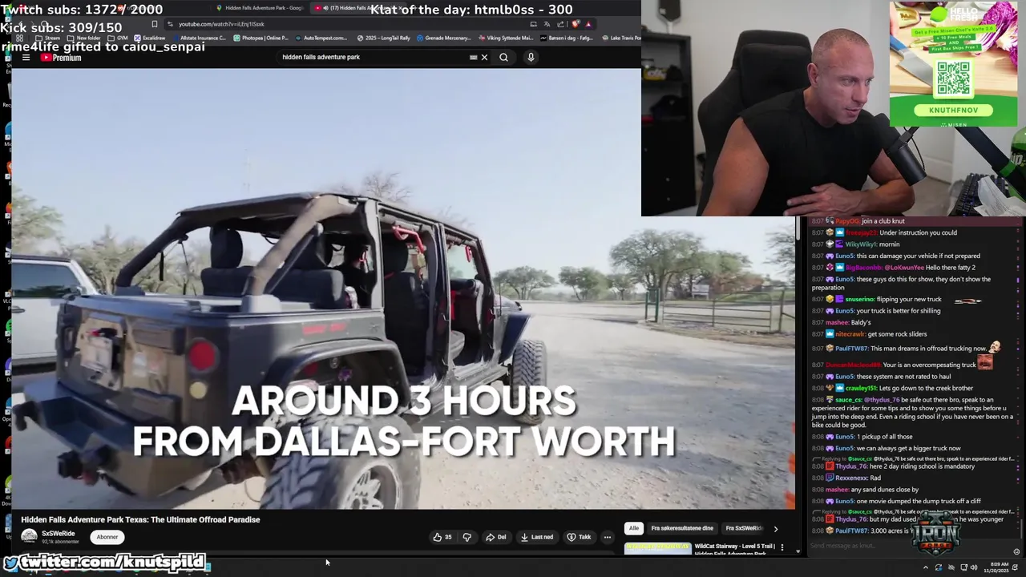Open WildCat Stairway recommended video thumbnail
The width and height of the screenshot is (1026, 577).
(657, 548)
